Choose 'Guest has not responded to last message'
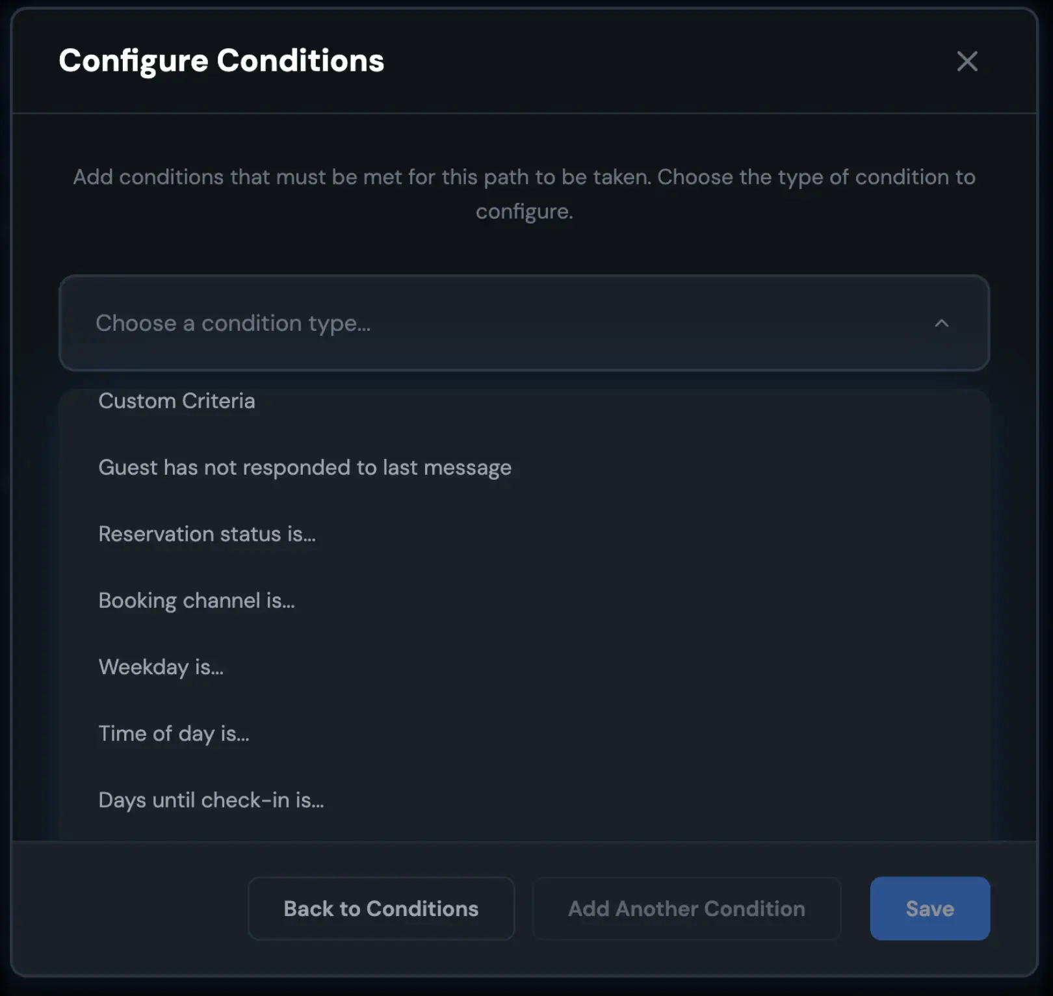The image size is (1053, 996). coord(304,467)
